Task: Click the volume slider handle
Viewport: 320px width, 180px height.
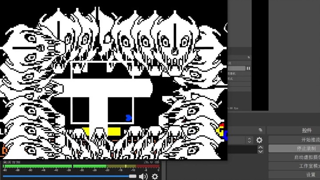Action: tap(132, 176)
